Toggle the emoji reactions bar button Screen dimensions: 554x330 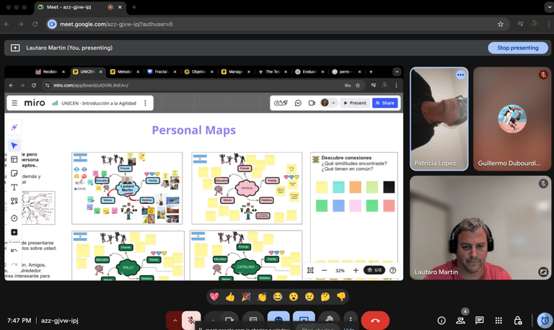pos(278,320)
